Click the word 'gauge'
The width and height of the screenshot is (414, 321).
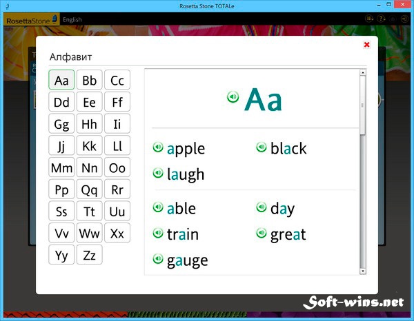[x=188, y=261]
